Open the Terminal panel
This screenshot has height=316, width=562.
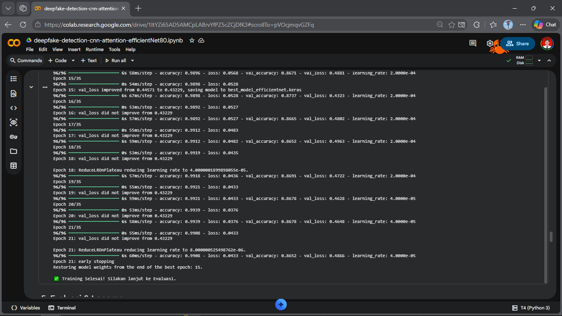(x=62, y=308)
